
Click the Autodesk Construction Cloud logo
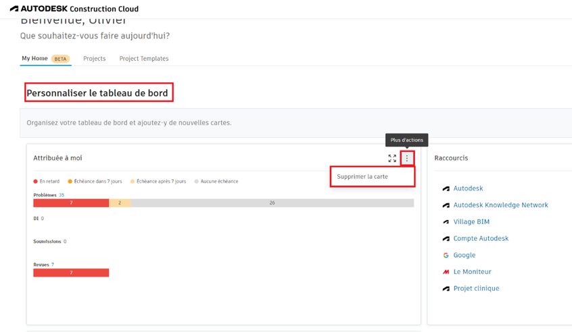coord(74,9)
